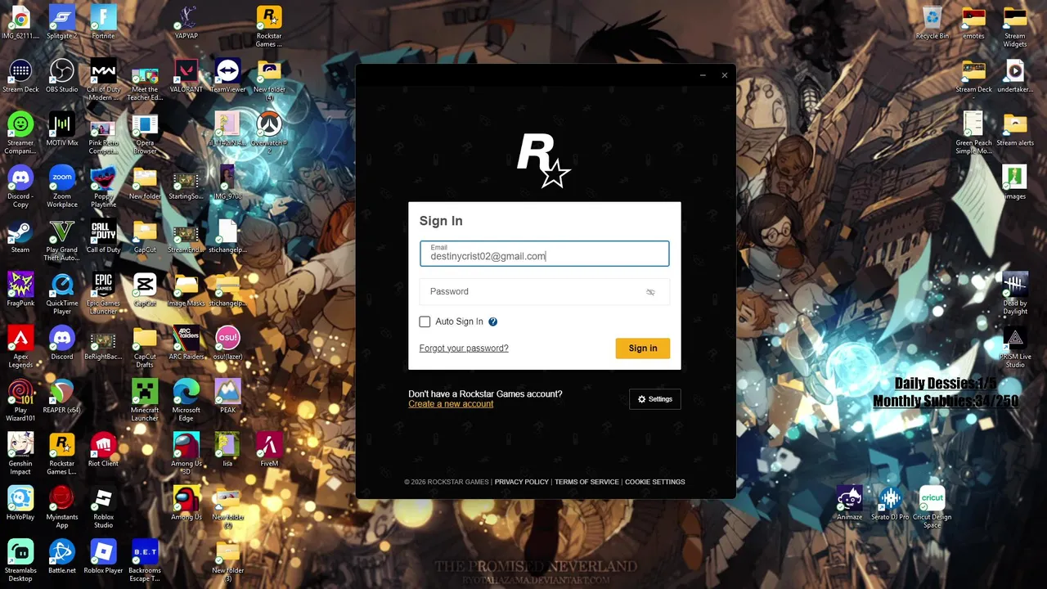Image resolution: width=1047 pixels, height=589 pixels.
Task: Open the Cookie Settings link
Action: pyautogui.click(x=654, y=482)
